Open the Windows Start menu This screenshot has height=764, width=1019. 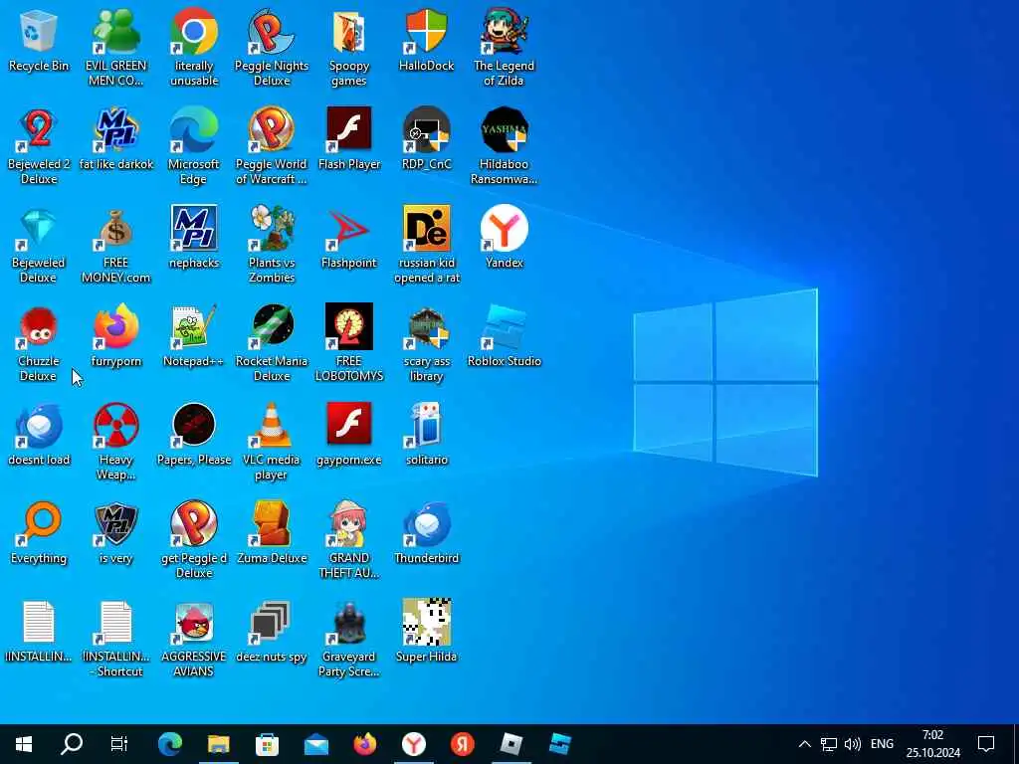coord(24,744)
